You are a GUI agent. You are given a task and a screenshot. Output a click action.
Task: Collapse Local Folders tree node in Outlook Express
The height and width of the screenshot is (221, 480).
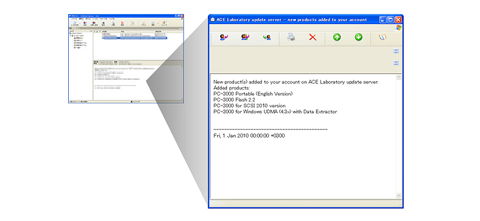tap(70, 36)
